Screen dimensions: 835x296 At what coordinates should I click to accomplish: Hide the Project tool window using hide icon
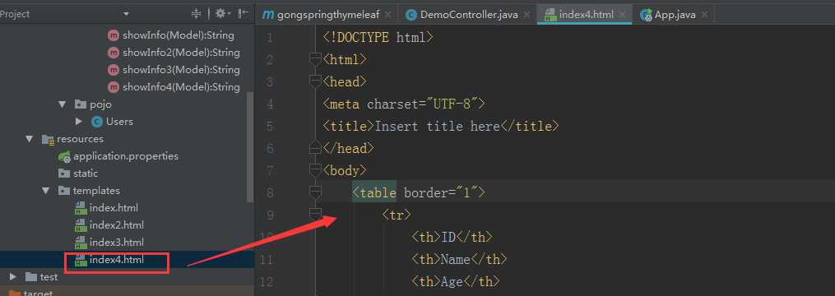click(243, 14)
